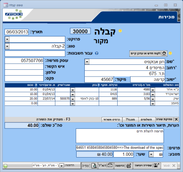Click the עבור חשבונות input field
The height and width of the screenshot is (172, 183).
tap(35, 54)
